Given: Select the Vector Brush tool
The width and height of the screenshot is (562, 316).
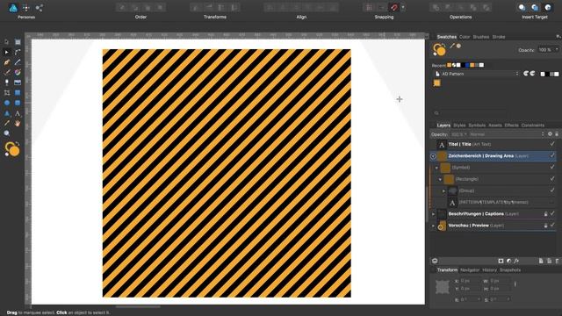Looking at the screenshot, I should [6, 72].
